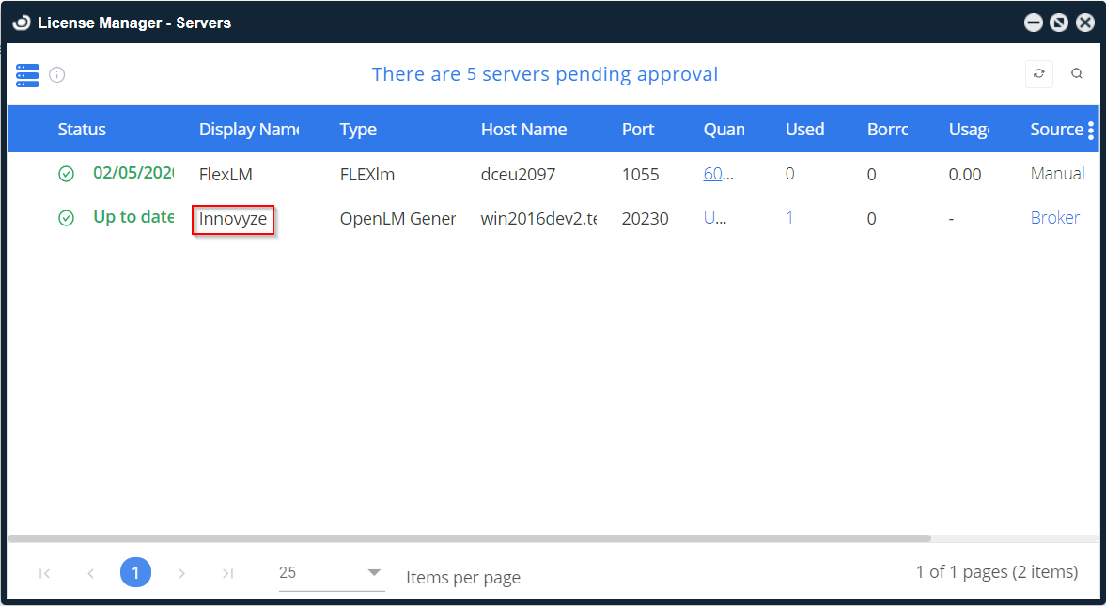Click the info circle icon
Image resolution: width=1106 pixels, height=606 pixels.
(57, 75)
